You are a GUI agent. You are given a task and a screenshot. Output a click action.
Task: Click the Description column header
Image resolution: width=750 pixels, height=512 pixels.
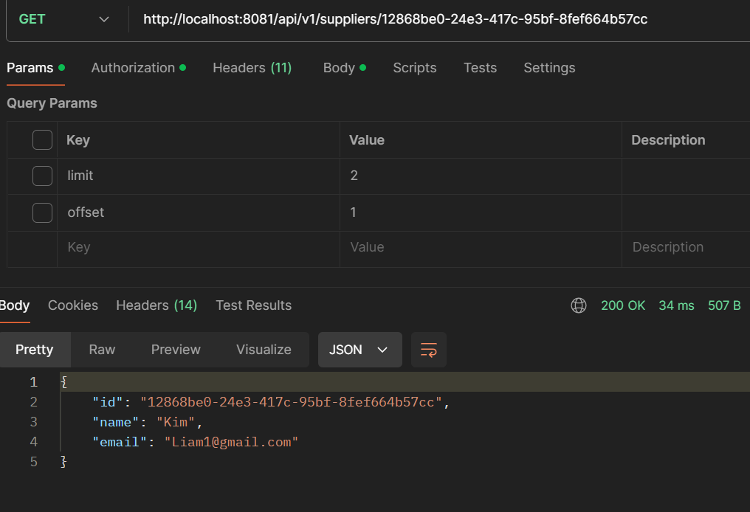coord(668,140)
